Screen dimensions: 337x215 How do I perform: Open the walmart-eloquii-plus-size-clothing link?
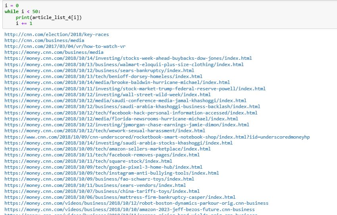[x=124, y=65]
